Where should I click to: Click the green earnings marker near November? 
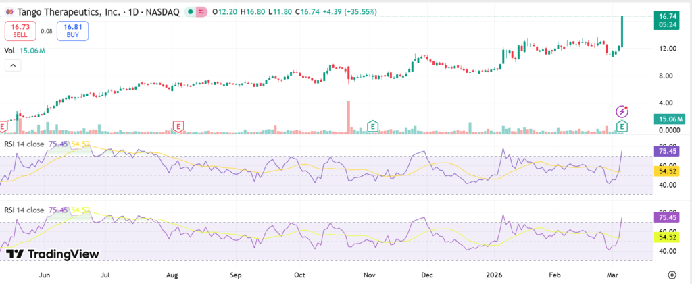point(372,126)
